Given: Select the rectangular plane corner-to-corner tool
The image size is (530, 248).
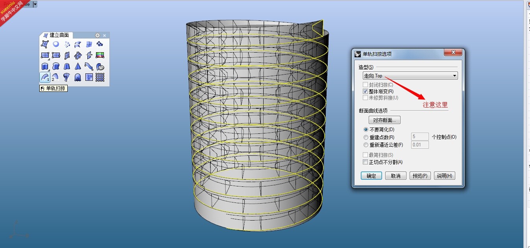Looking at the screenshot, I should tap(45, 55).
